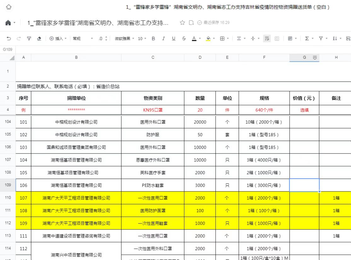This screenshot has width=351, height=260.
Task: Select row 109 header
Action: tap(8, 185)
